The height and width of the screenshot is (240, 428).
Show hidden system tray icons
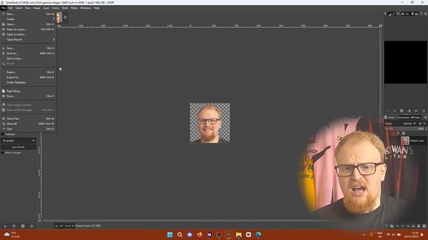(x=364, y=235)
